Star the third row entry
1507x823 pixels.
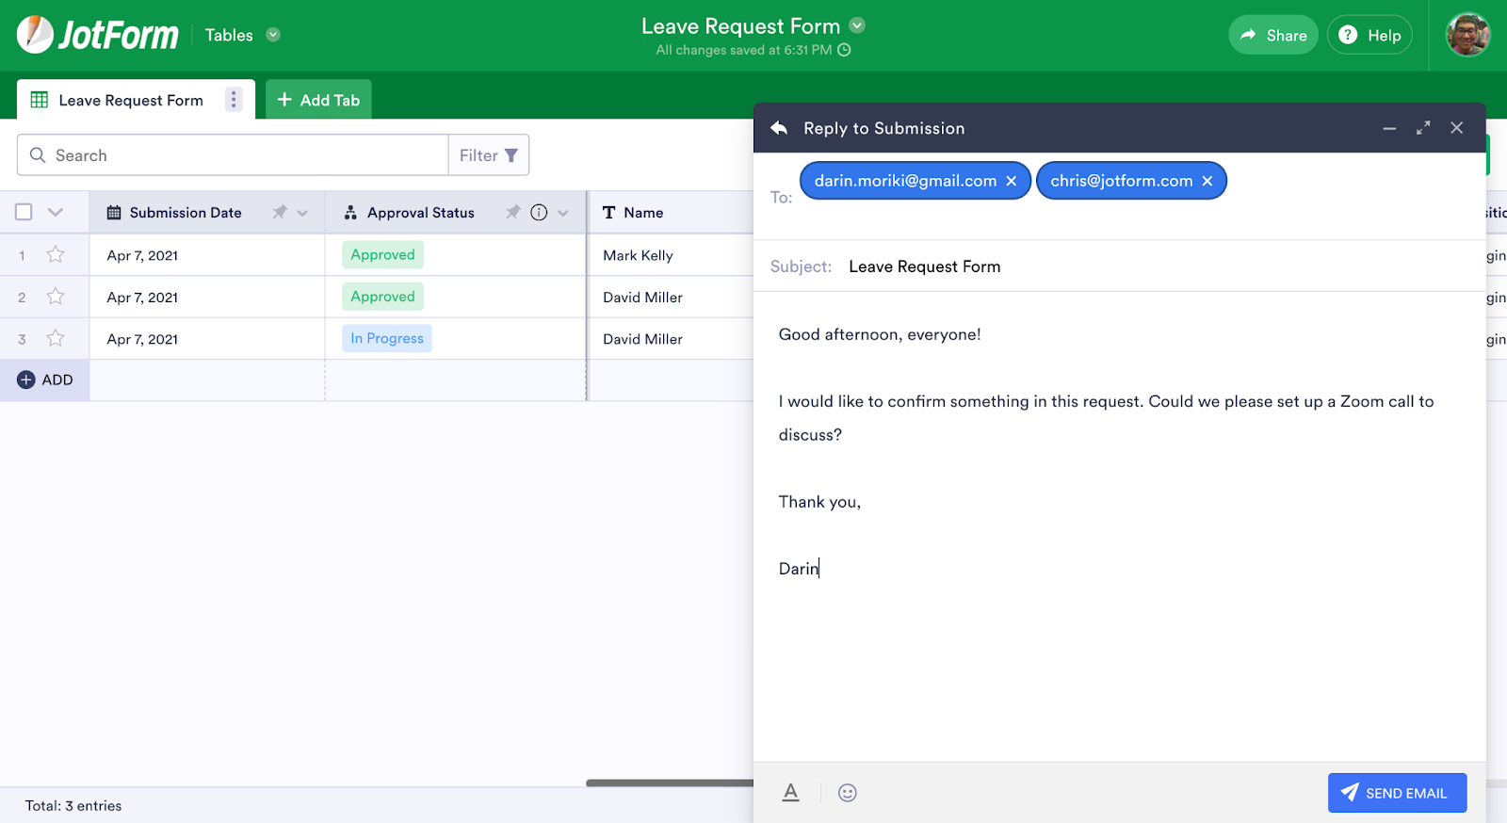pos(56,339)
